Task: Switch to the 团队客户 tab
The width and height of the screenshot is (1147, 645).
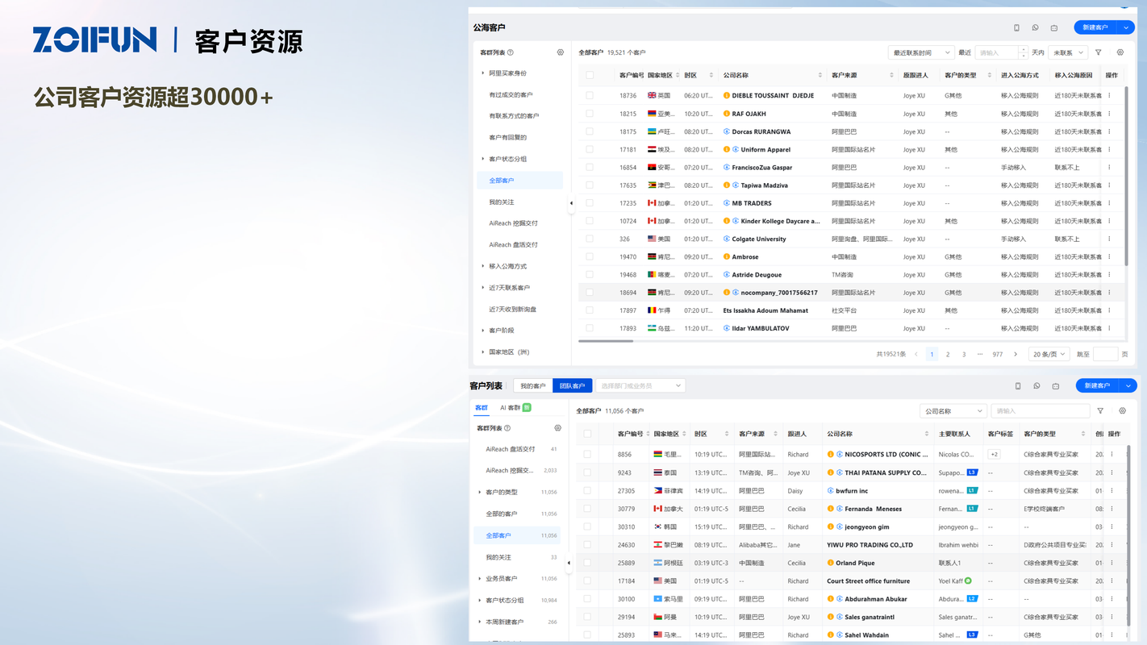Action: 573,386
